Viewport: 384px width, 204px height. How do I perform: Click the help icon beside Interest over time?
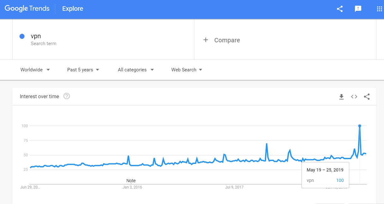click(x=67, y=96)
